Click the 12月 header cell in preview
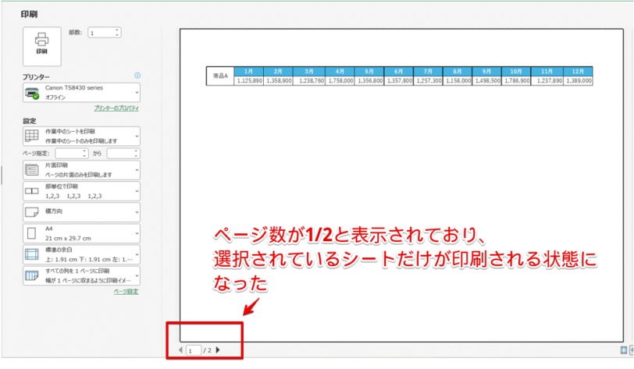Screen dimensions: 634x369 click(578, 71)
